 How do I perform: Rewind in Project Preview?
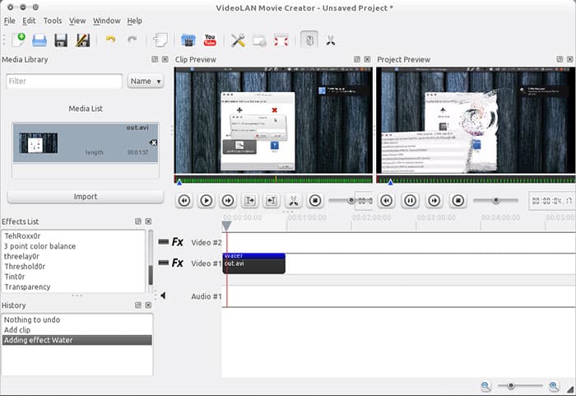pos(386,200)
